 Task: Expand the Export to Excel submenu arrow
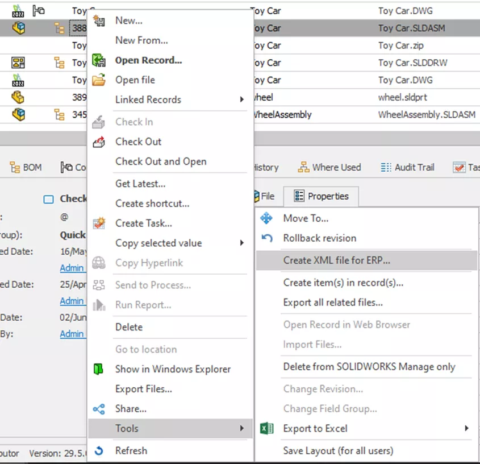point(467,429)
